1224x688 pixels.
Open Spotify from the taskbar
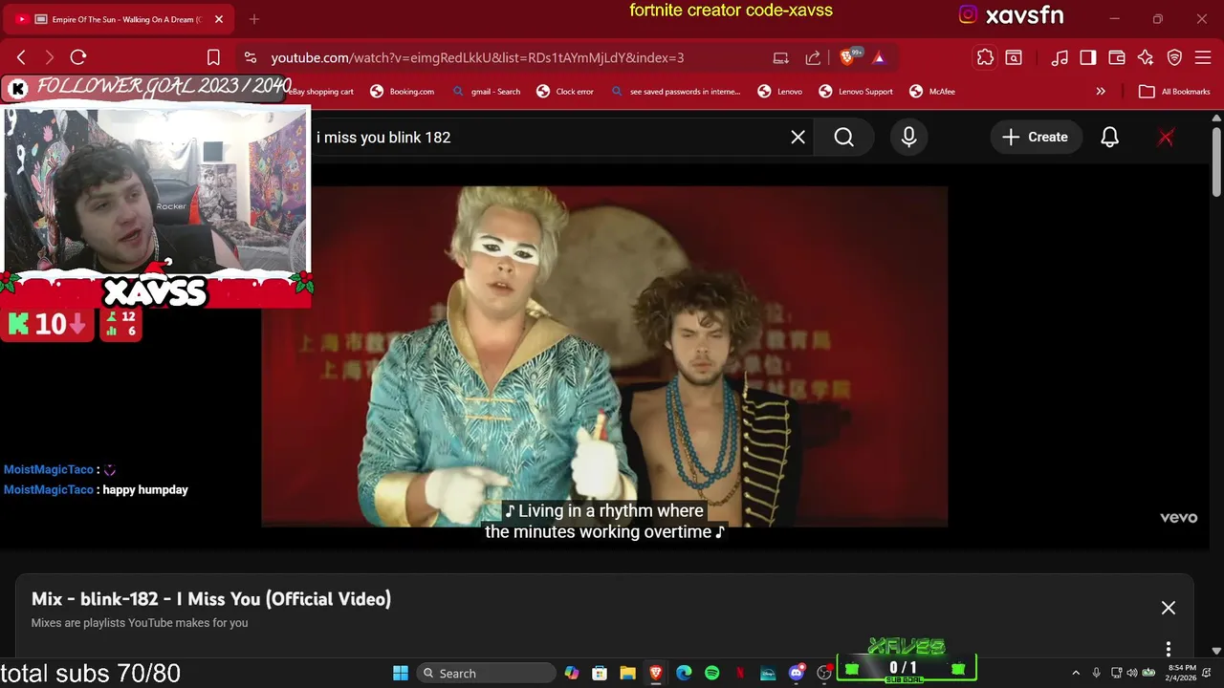click(x=711, y=673)
